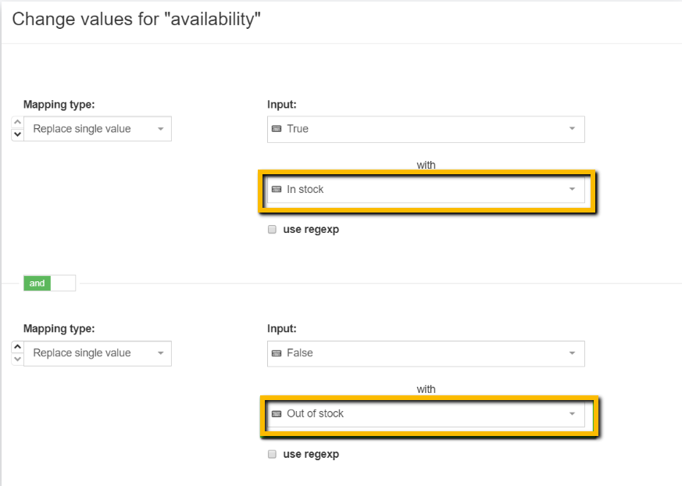Expand the Out of stock dropdown arrow
682x486 pixels.
point(572,414)
